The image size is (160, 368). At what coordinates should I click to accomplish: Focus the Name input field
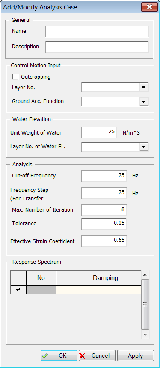pyautogui.click(x=97, y=32)
